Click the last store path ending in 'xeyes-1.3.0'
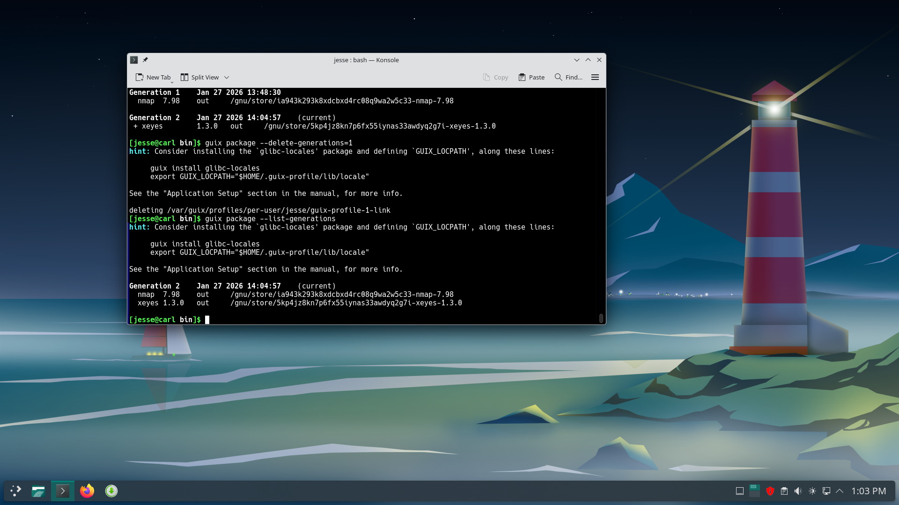Image resolution: width=899 pixels, height=505 pixels. click(346, 303)
